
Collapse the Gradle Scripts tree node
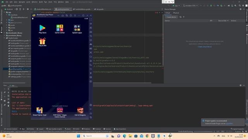(x=5, y=38)
